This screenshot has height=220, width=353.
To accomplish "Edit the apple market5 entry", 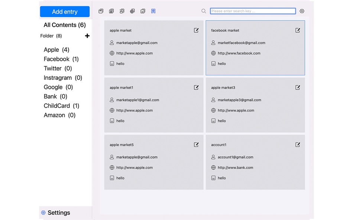I will click(196, 144).
